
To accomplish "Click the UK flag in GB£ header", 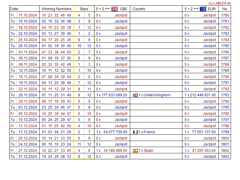I will tap(114, 9).
